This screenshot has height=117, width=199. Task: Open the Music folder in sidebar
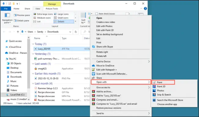tap(12, 81)
